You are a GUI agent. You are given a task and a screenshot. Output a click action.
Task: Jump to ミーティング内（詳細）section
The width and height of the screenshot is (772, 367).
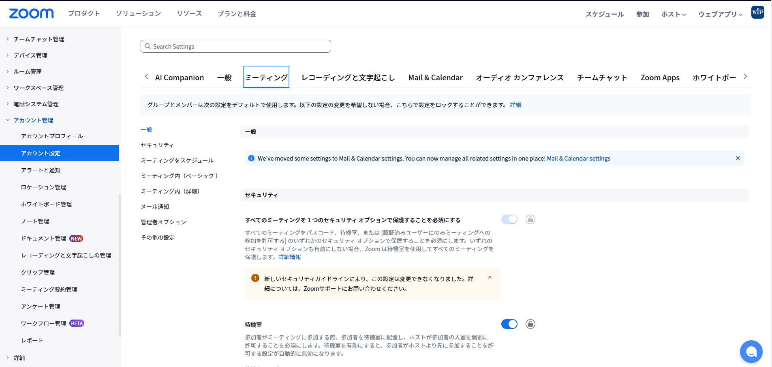[x=170, y=191]
